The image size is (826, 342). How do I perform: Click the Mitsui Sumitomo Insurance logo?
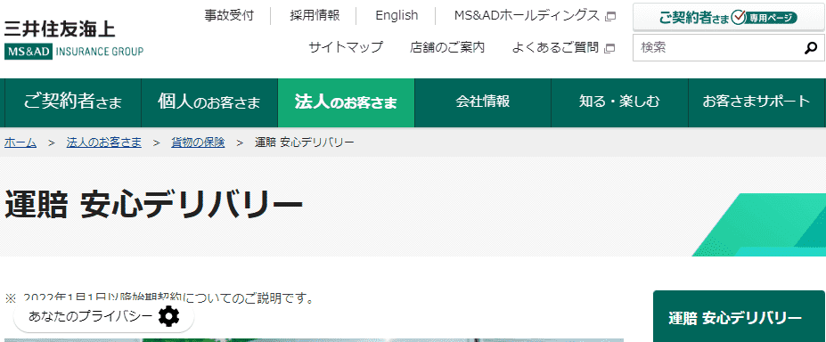(x=74, y=40)
